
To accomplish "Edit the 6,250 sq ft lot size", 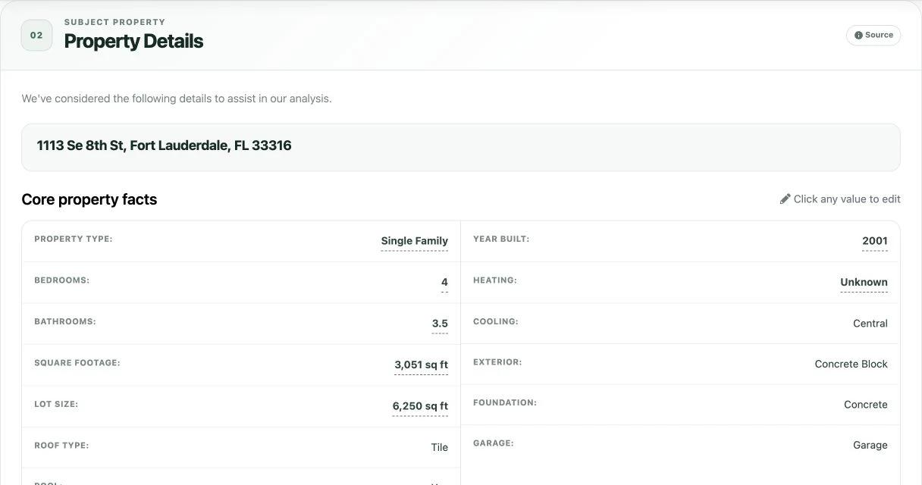I will pyautogui.click(x=420, y=406).
